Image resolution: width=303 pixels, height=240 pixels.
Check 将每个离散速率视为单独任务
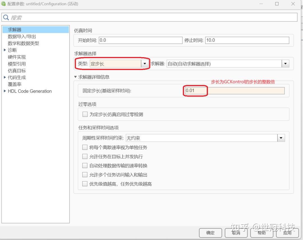pyautogui.click(x=85, y=147)
